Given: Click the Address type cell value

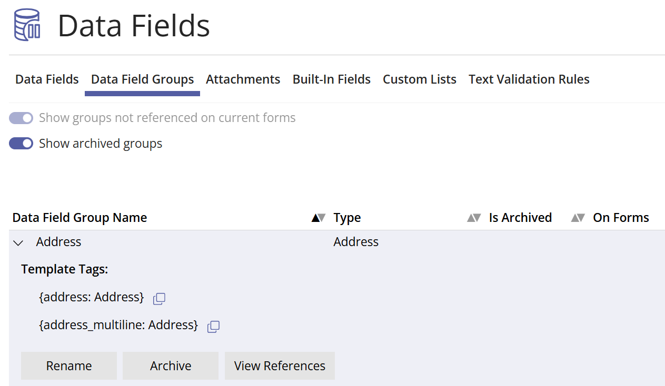Looking at the screenshot, I should pyautogui.click(x=356, y=242).
